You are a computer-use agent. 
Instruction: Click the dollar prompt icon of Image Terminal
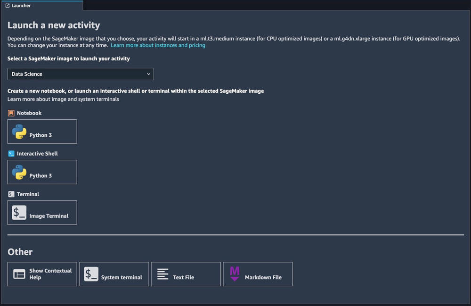pyautogui.click(x=19, y=213)
